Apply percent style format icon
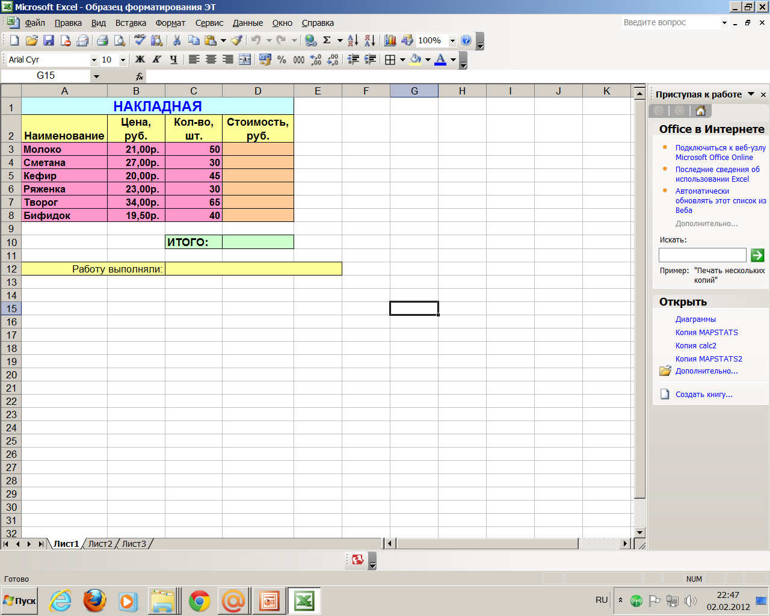This screenshot has height=616, width=770. pos(282,60)
